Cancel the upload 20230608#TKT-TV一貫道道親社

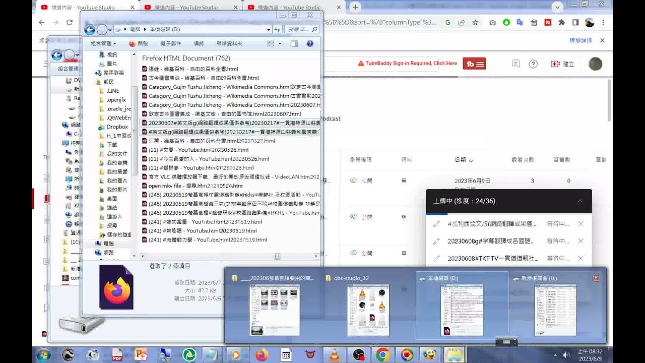(580, 258)
